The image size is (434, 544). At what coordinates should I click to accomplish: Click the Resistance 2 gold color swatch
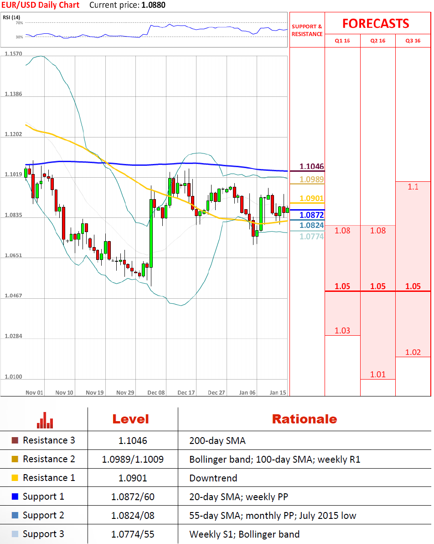click(x=15, y=459)
